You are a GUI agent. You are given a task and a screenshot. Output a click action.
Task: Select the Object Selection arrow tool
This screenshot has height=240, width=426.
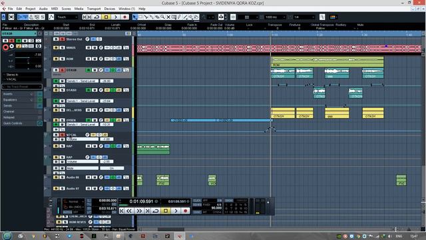(x=134, y=17)
